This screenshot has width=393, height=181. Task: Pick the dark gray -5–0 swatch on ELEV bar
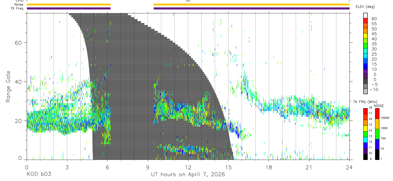click(365, 81)
